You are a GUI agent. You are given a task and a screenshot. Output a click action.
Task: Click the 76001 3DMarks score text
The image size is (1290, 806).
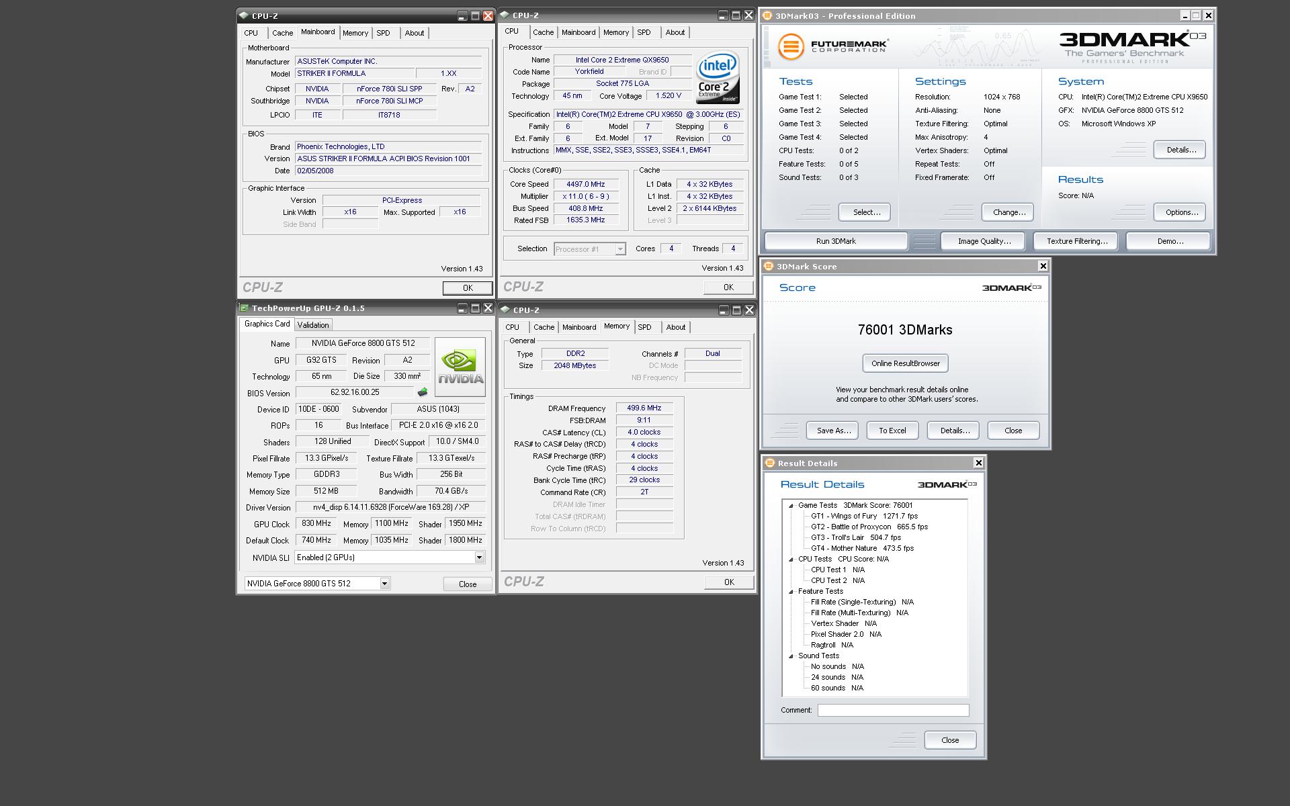tap(905, 330)
